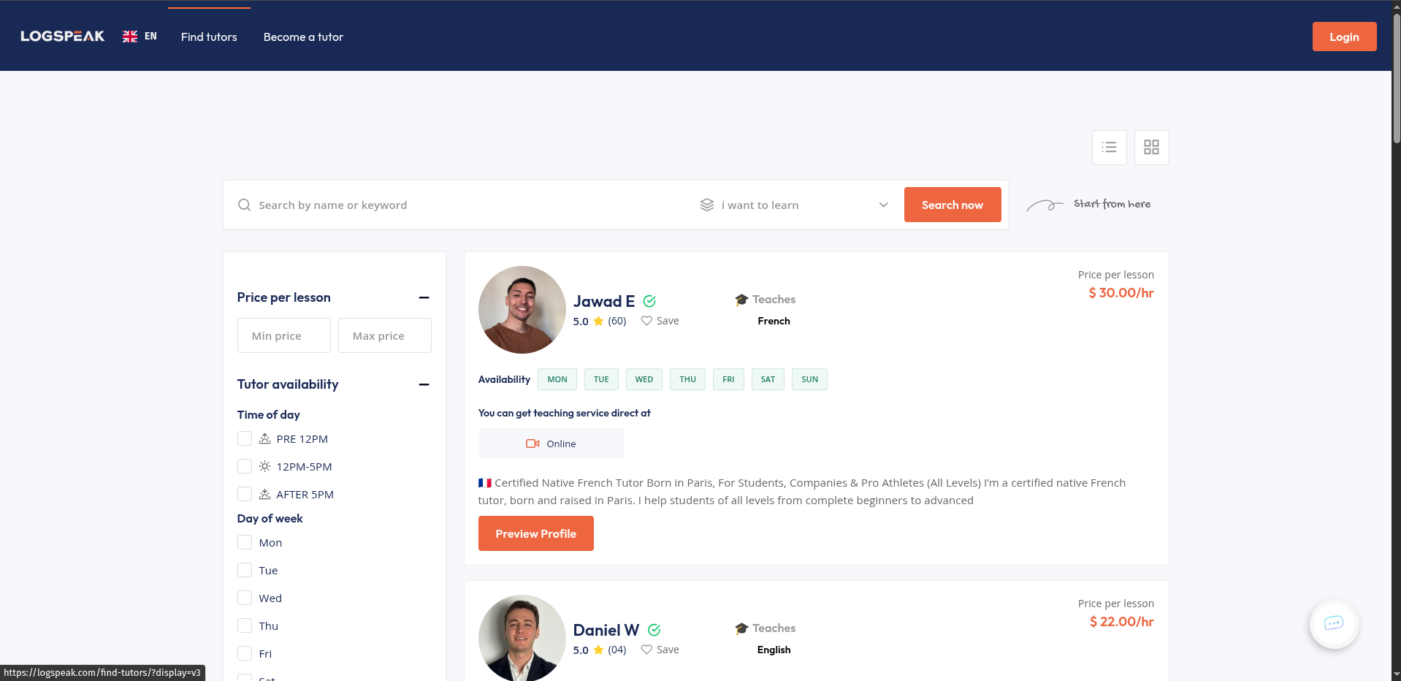Click the Online video camera icon
Screen dimensions: 1401x681
(x=532, y=444)
